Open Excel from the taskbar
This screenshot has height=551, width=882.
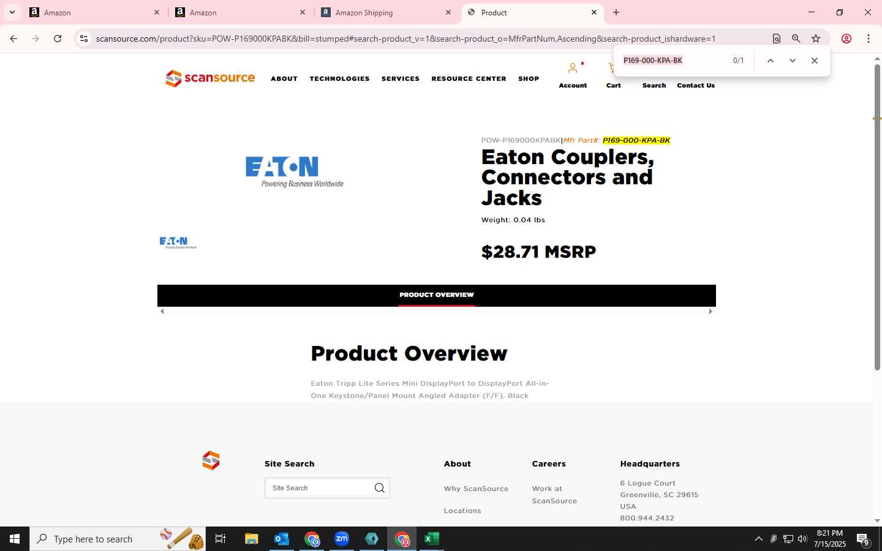[432, 539]
